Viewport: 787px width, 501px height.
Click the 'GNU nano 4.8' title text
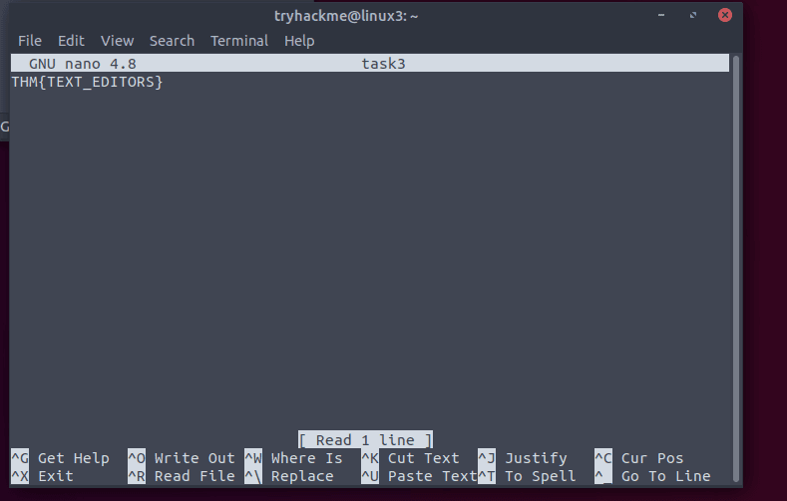click(x=83, y=64)
